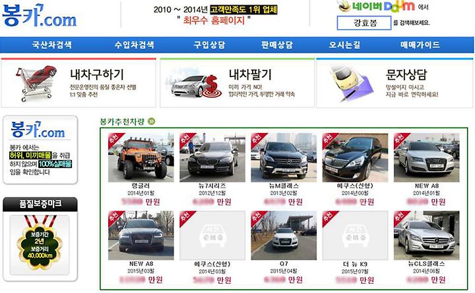Click the 봉카.com logo in header
This screenshot has width=475, height=293.
(x=40, y=16)
